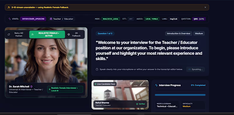
Task: Click the person icon on the Realistic Female tab
Action: coord(32,34)
